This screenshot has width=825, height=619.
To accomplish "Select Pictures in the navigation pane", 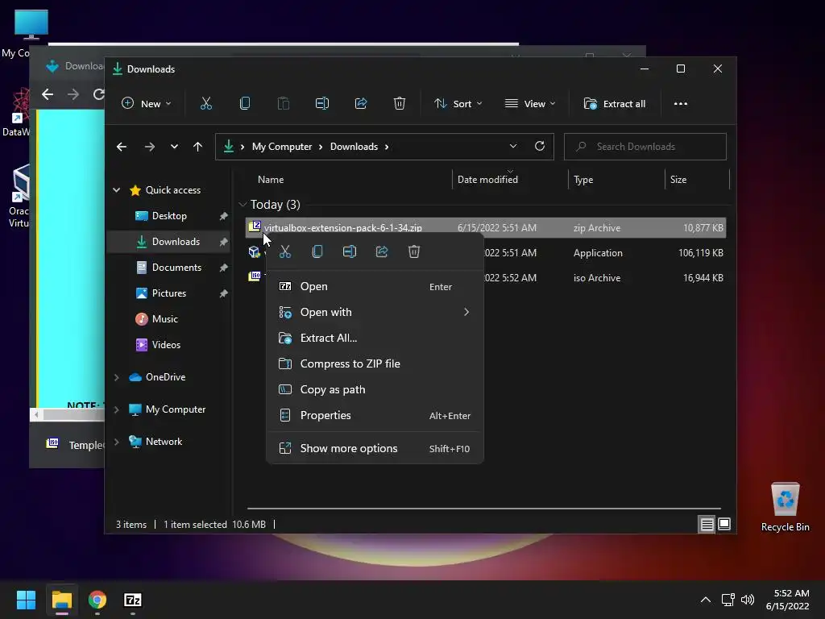I will click(x=169, y=293).
